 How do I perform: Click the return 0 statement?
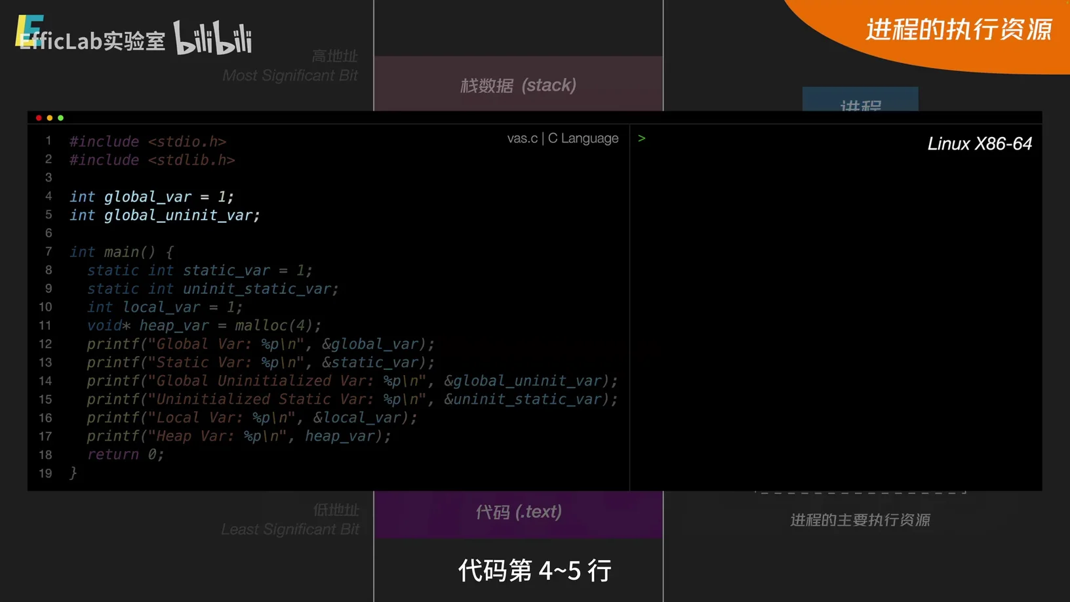(125, 454)
